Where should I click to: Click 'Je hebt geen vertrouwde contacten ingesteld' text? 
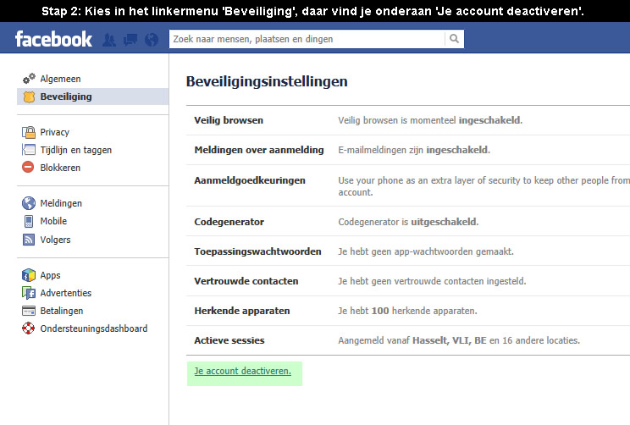tap(432, 281)
